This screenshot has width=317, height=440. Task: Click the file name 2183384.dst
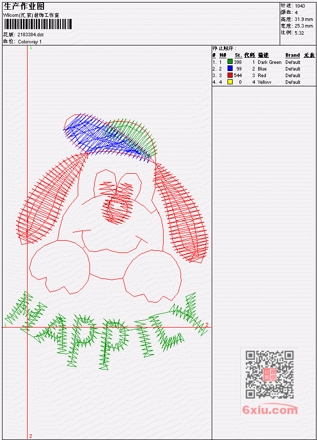30,35
